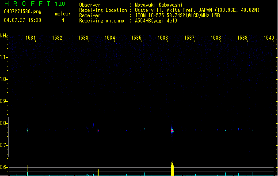This screenshot has height=176, width=278.
Task: Click the 1.1 kHz frequency tick label
Action: (4, 57)
